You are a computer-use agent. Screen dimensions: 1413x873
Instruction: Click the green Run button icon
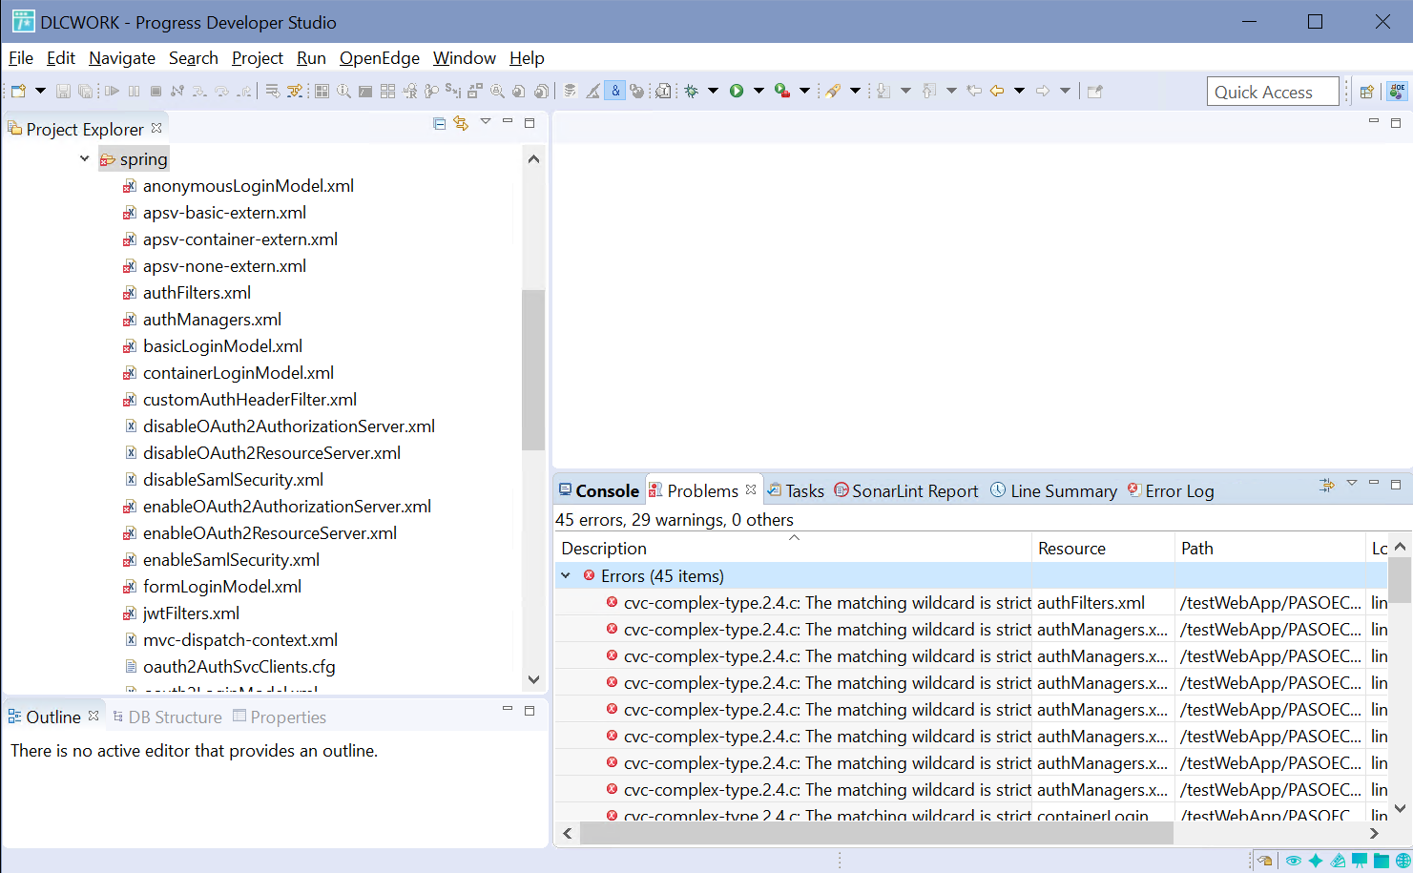point(737,92)
